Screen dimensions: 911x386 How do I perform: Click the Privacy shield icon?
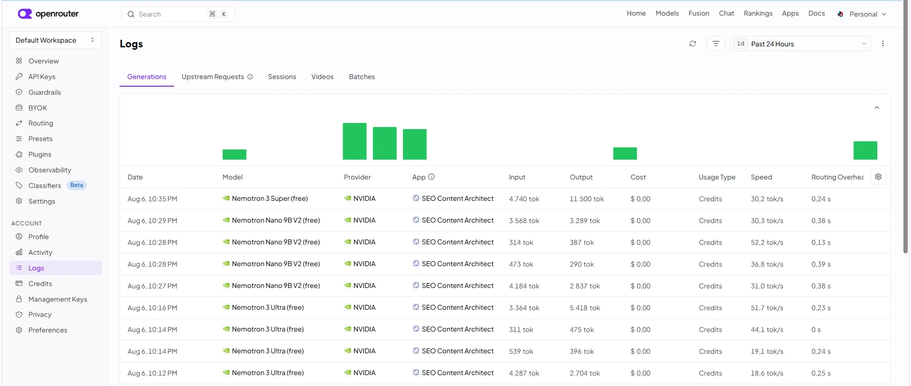[19, 314]
